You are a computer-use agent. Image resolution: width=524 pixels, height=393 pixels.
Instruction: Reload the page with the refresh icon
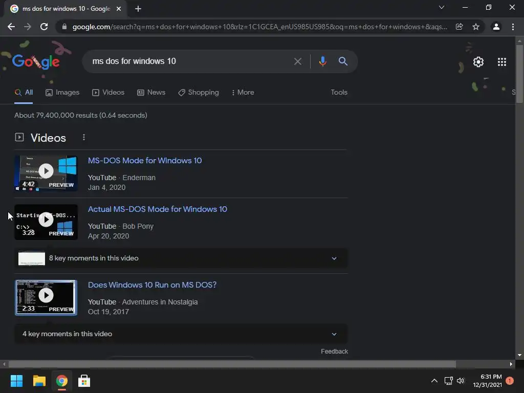(44, 27)
